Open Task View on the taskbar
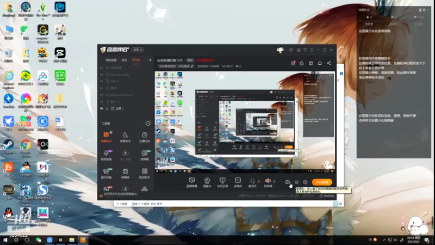Screen dimensions: 435x245 tap(27, 240)
